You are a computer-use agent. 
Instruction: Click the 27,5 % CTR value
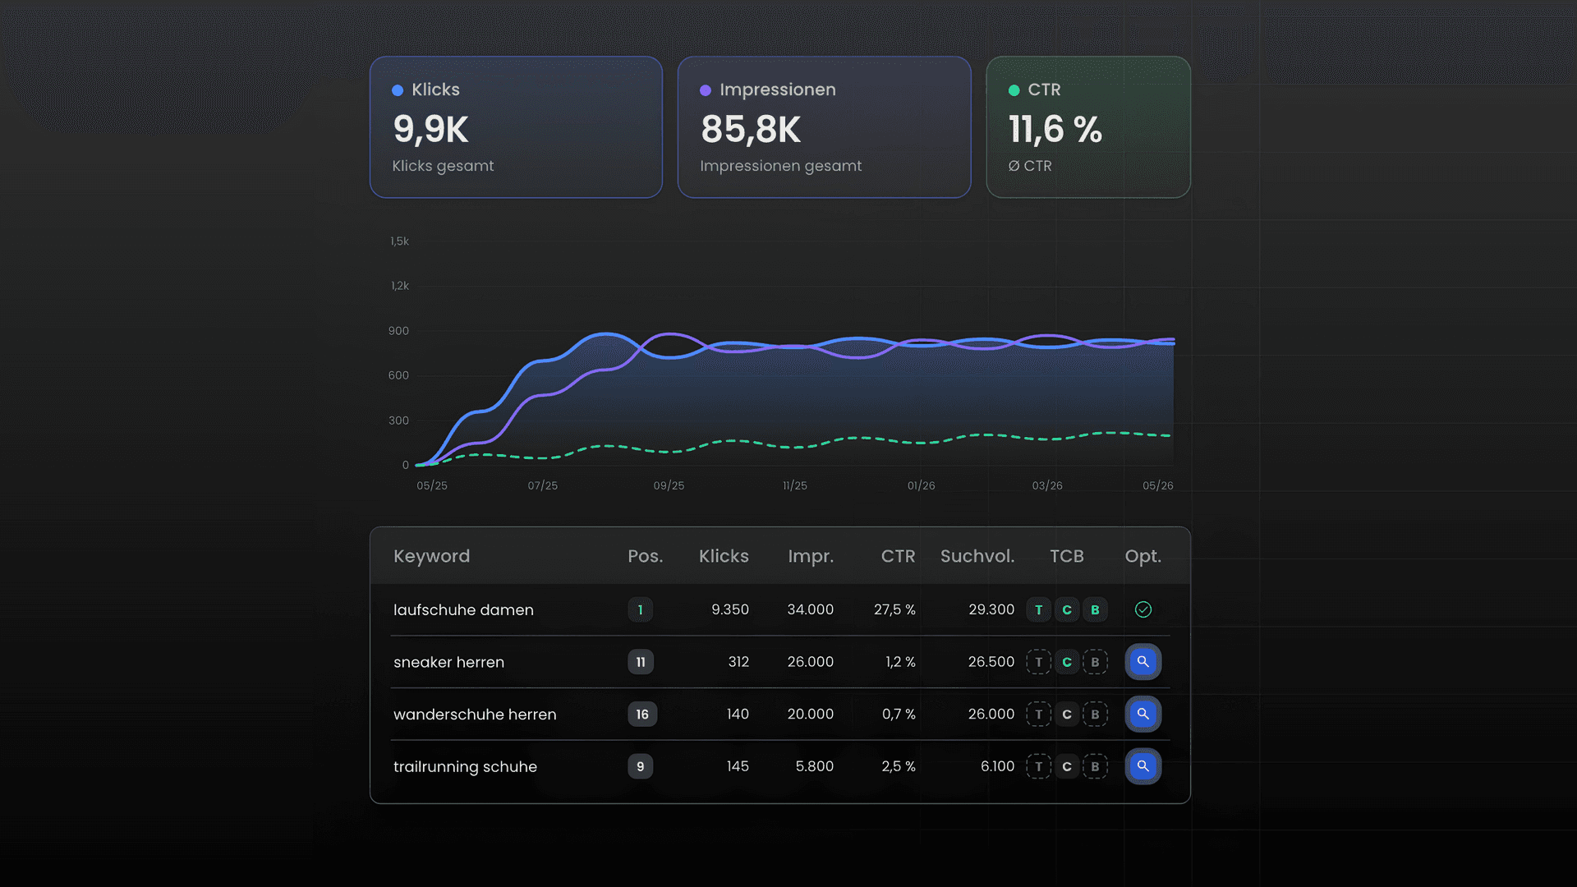coord(894,609)
